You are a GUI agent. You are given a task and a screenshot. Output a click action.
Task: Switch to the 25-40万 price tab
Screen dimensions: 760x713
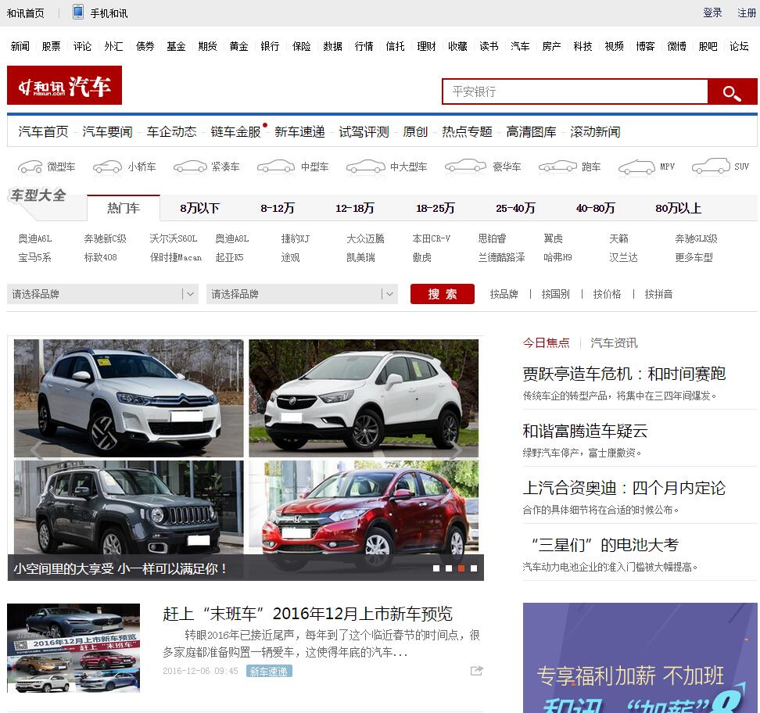point(515,209)
